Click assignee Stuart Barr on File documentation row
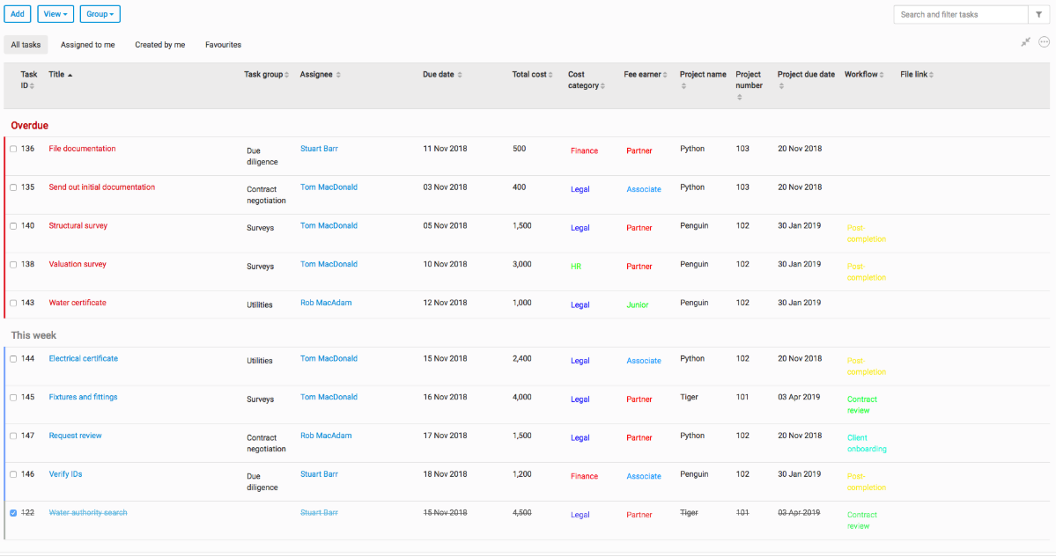Image resolution: width=1056 pixels, height=557 pixels. tap(319, 149)
